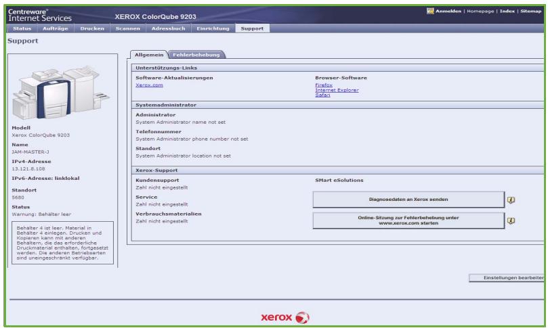Click Einstellungen bearbeiten button

(507, 278)
